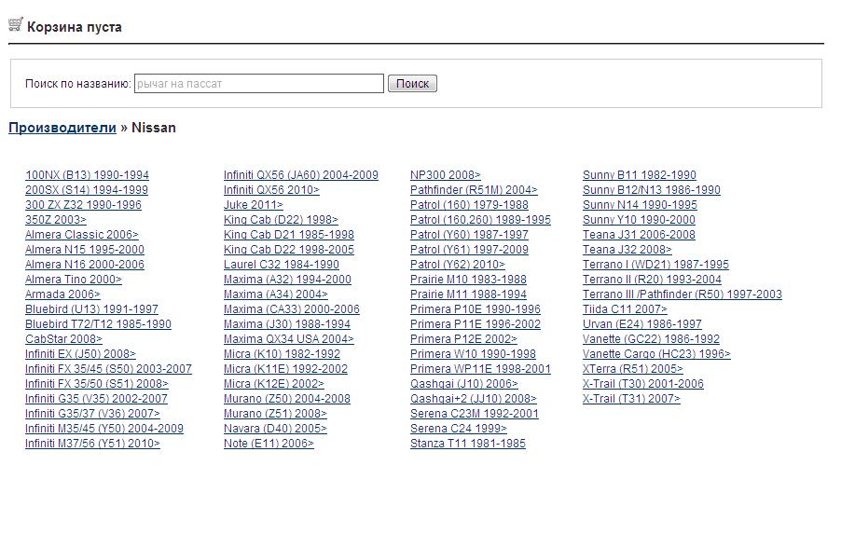
Task: Open NP300 2008> link
Action: (x=446, y=175)
